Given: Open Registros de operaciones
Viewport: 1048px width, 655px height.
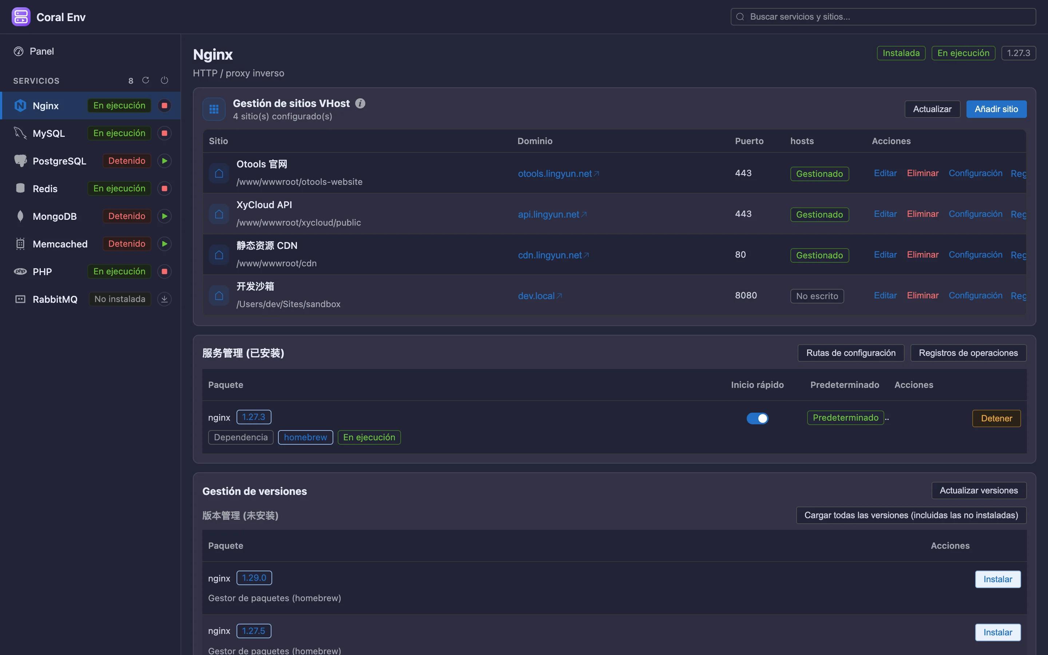Looking at the screenshot, I should [968, 353].
